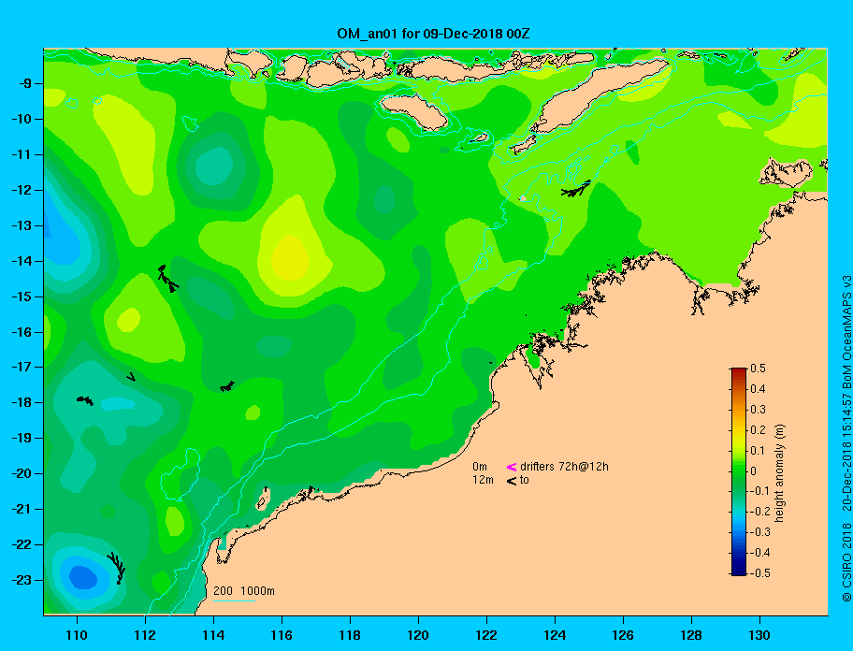Click latitude axis label '-22'
Screen dimensions: 853x651
coord(23,545)
